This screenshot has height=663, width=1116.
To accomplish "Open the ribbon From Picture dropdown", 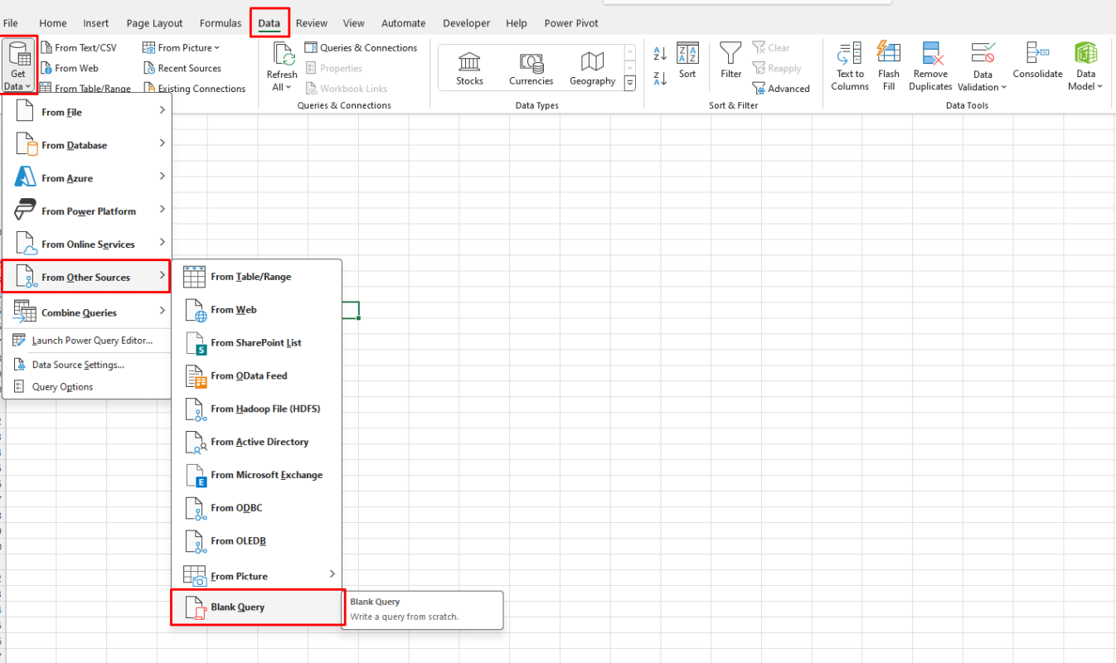I will (x=181, y=48).
